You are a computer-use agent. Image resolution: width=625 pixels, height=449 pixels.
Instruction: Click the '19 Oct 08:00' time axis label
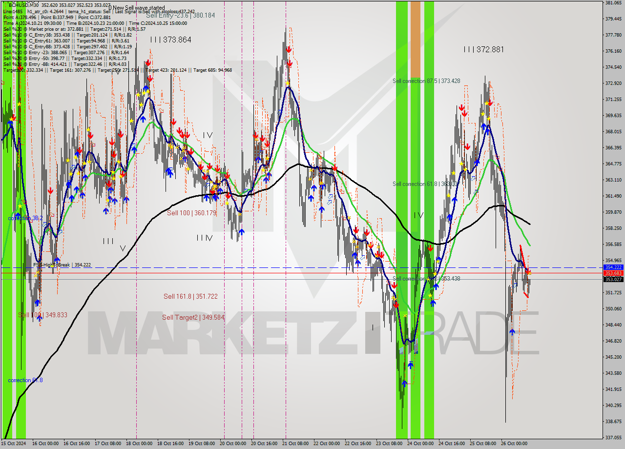pyautogui.click(x=202, y=444)
